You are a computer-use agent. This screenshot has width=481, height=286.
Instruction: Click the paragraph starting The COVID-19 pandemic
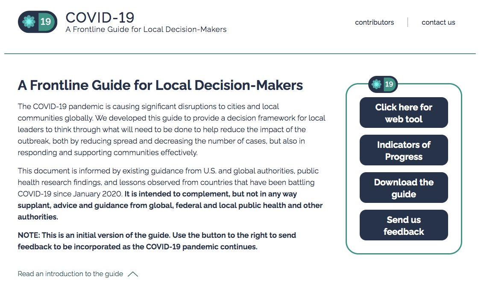(171, 129)
